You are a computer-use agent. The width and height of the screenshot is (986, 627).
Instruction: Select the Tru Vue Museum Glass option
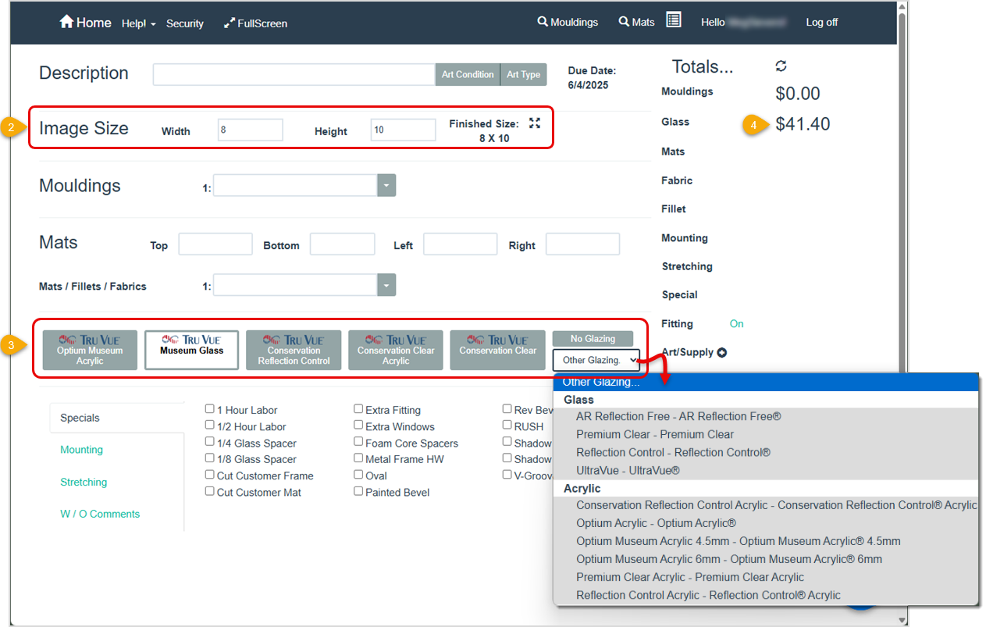(191, 350)
